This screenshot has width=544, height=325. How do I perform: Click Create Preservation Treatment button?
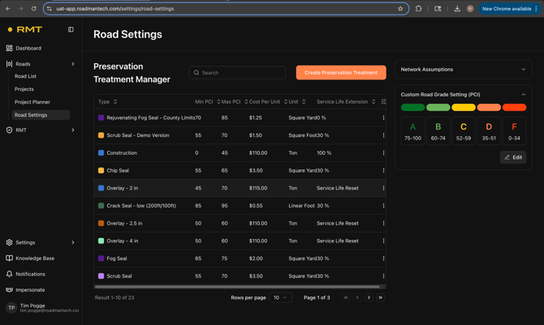pos(341,73)
